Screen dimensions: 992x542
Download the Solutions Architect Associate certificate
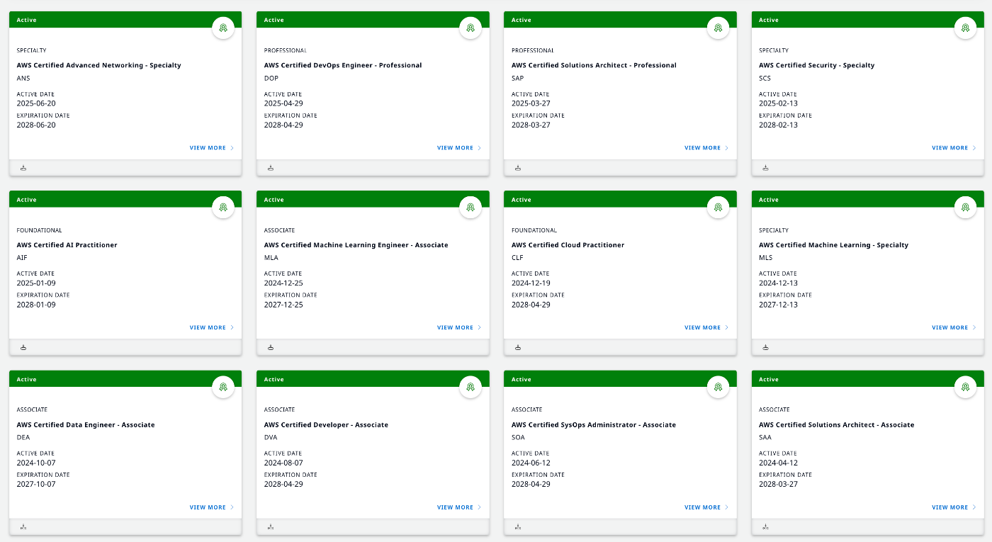coord(765,527)
